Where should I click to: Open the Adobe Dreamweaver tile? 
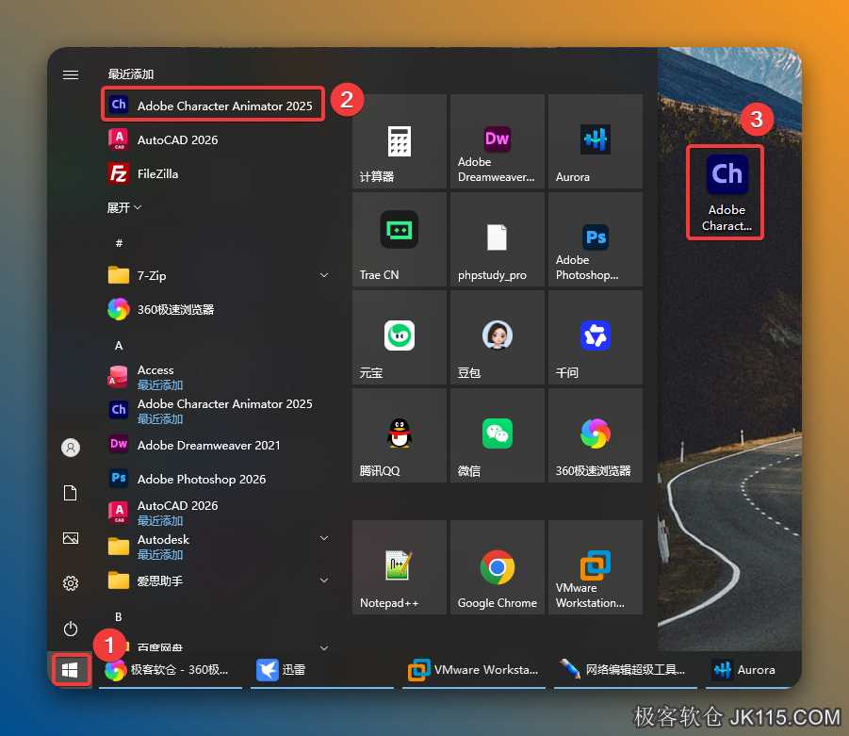coord(498,141)
